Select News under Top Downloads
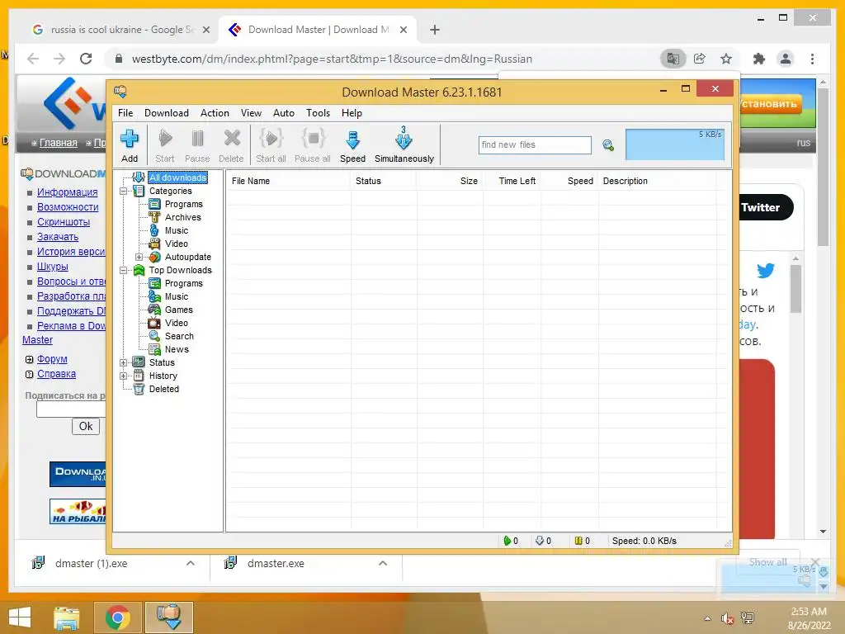 coord(177,349)
